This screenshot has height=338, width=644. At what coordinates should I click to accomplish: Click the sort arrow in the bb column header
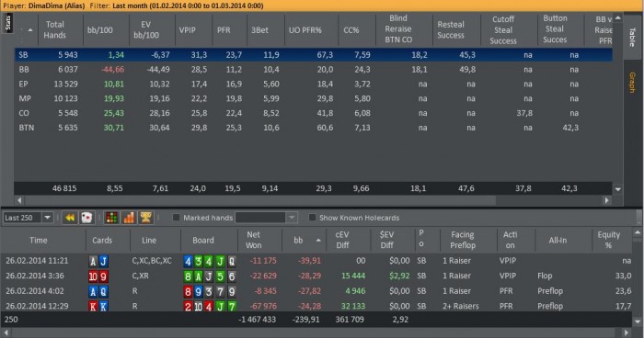click(x=318, y=241)
